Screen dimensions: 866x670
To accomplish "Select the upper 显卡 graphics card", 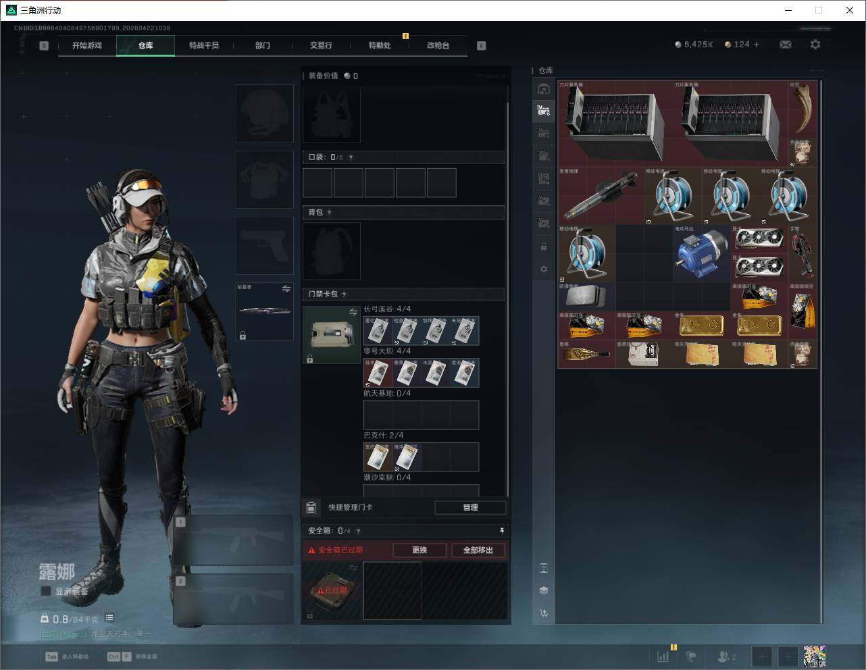I will tap(759, 238).
